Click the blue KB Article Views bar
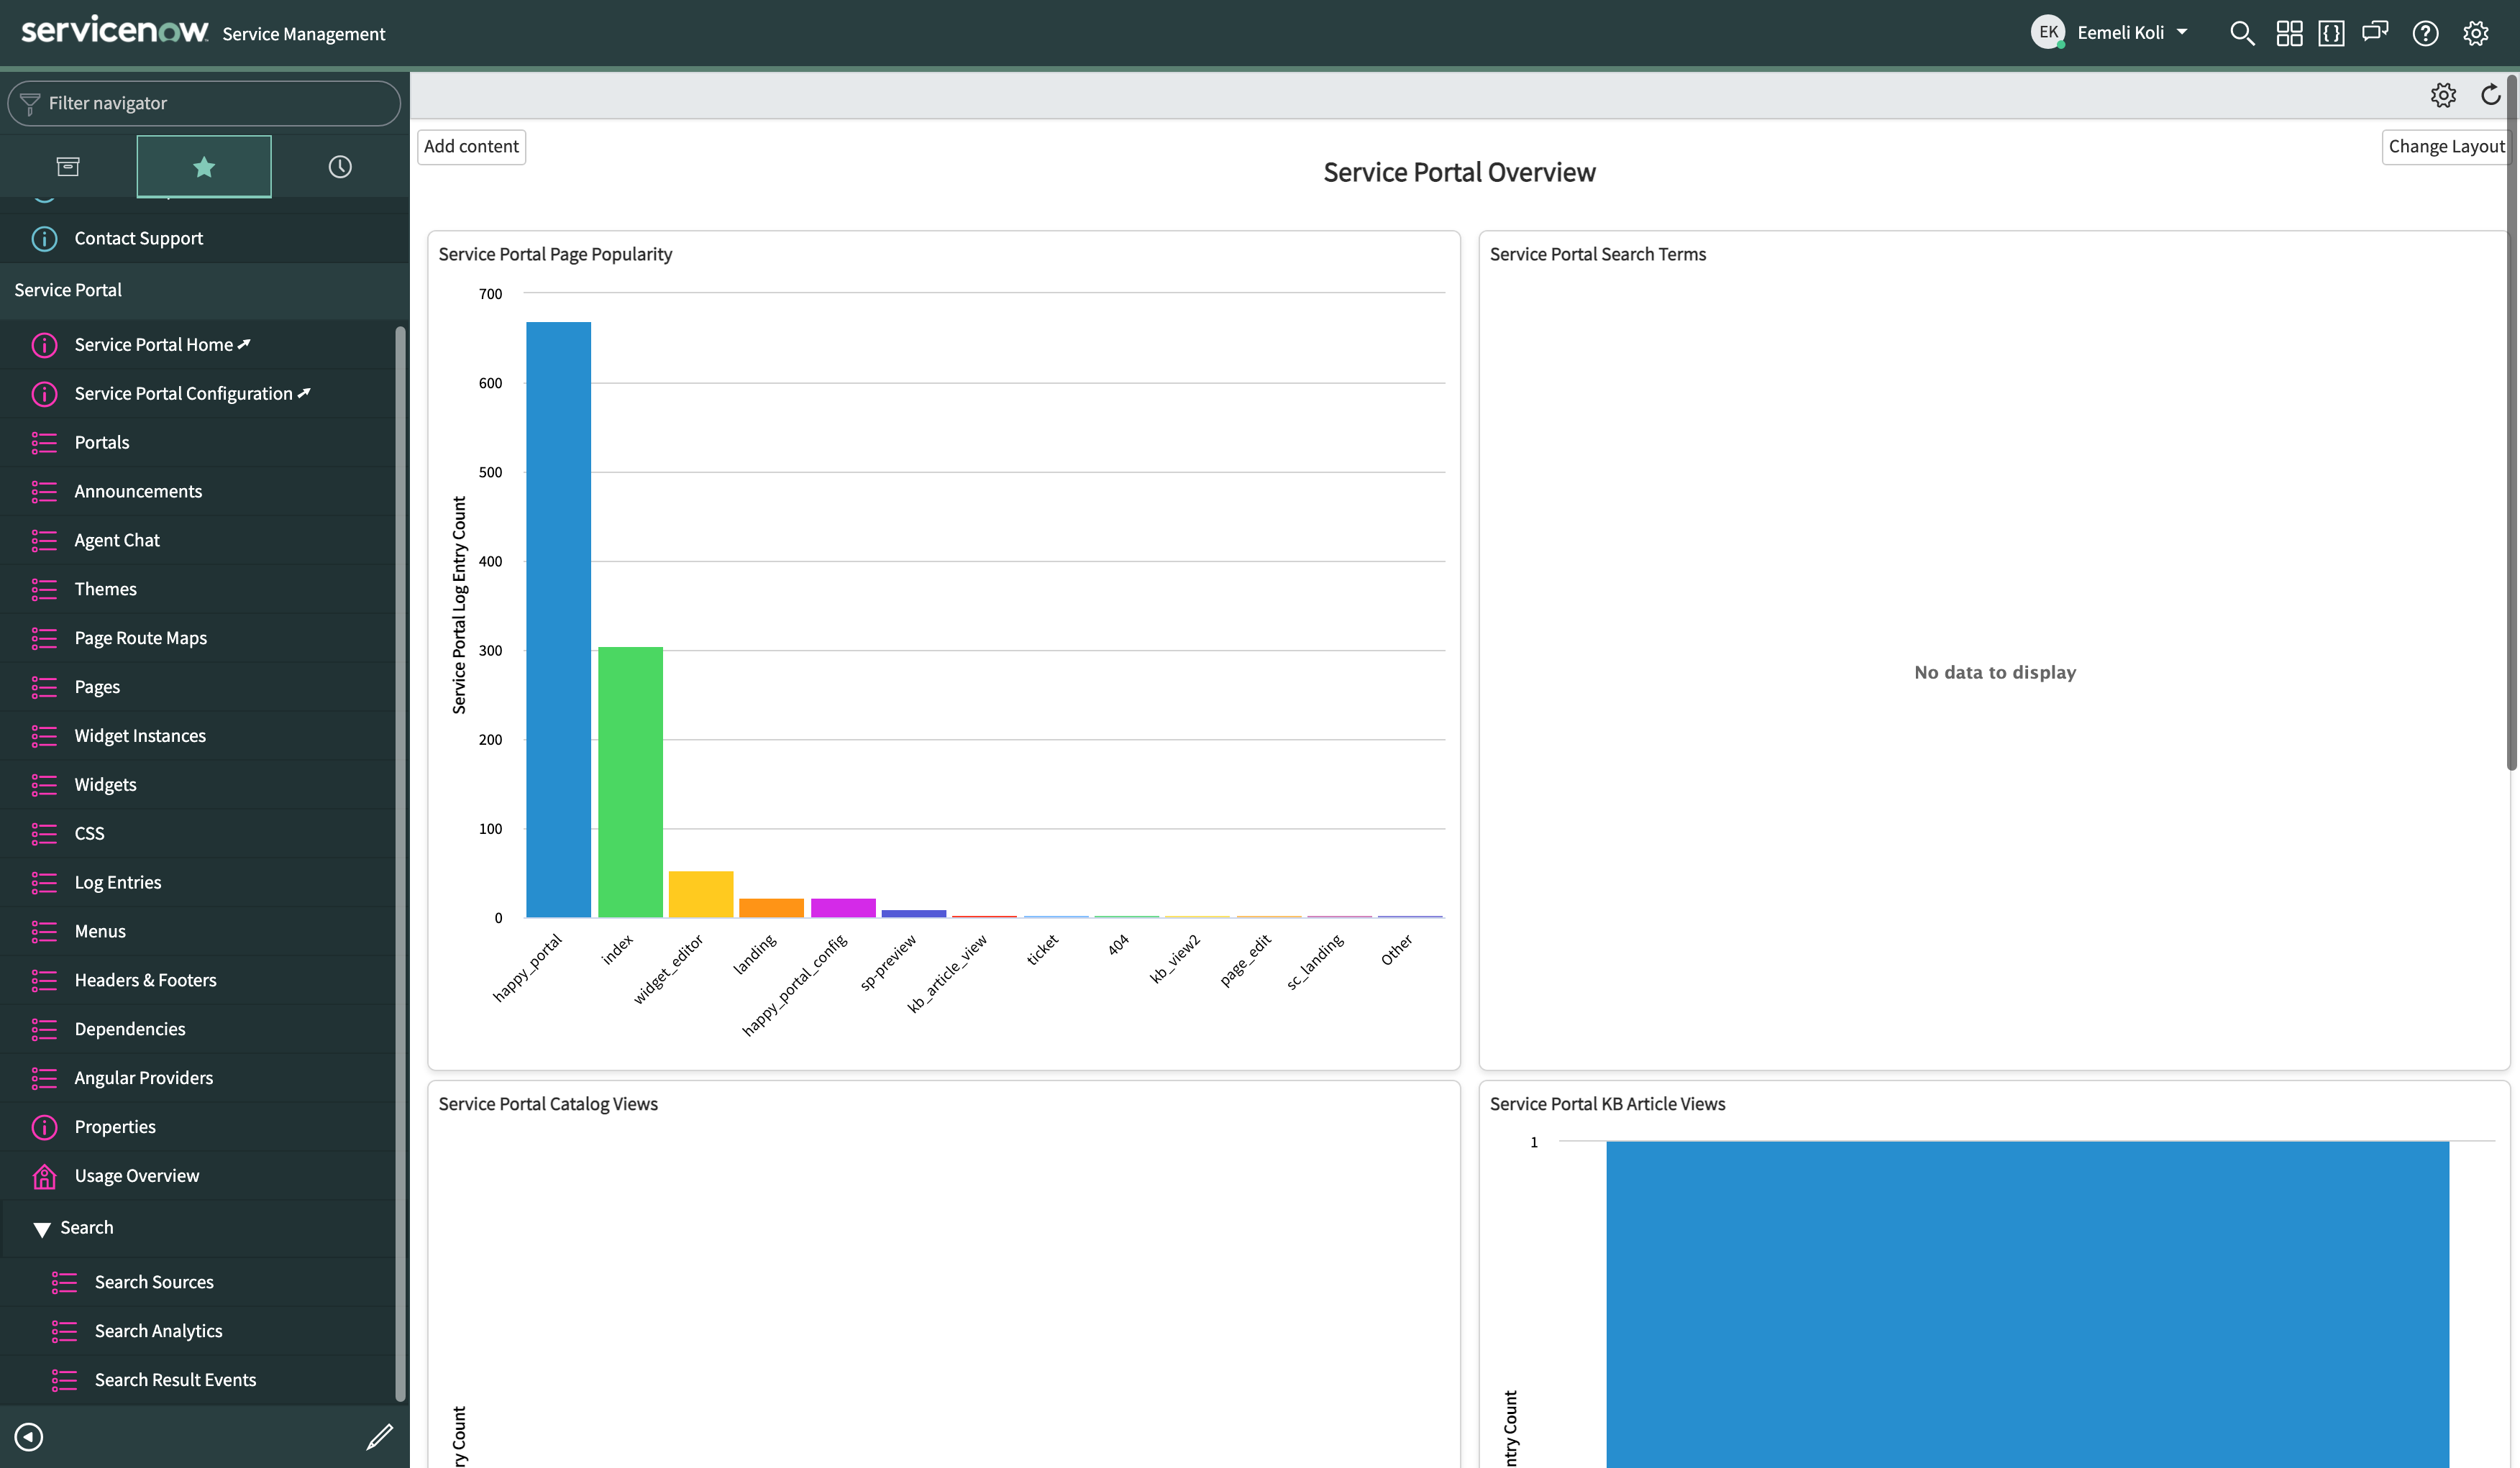Viewport: 2520px width, 1468px height. click(x=2027, y=1304)
